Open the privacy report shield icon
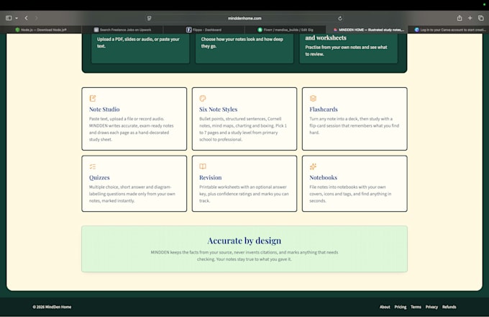This screenshot has height=317, width=489. [150, 18]
